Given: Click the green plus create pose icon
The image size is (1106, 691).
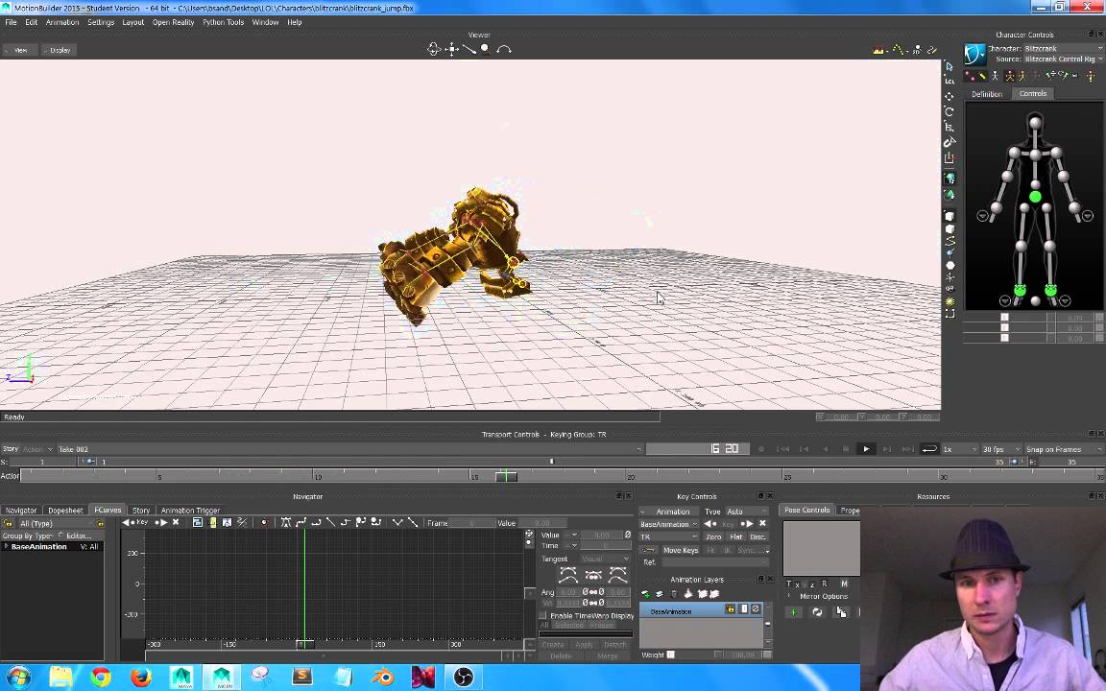Looking at the screenshot, I should click(794, 612).
